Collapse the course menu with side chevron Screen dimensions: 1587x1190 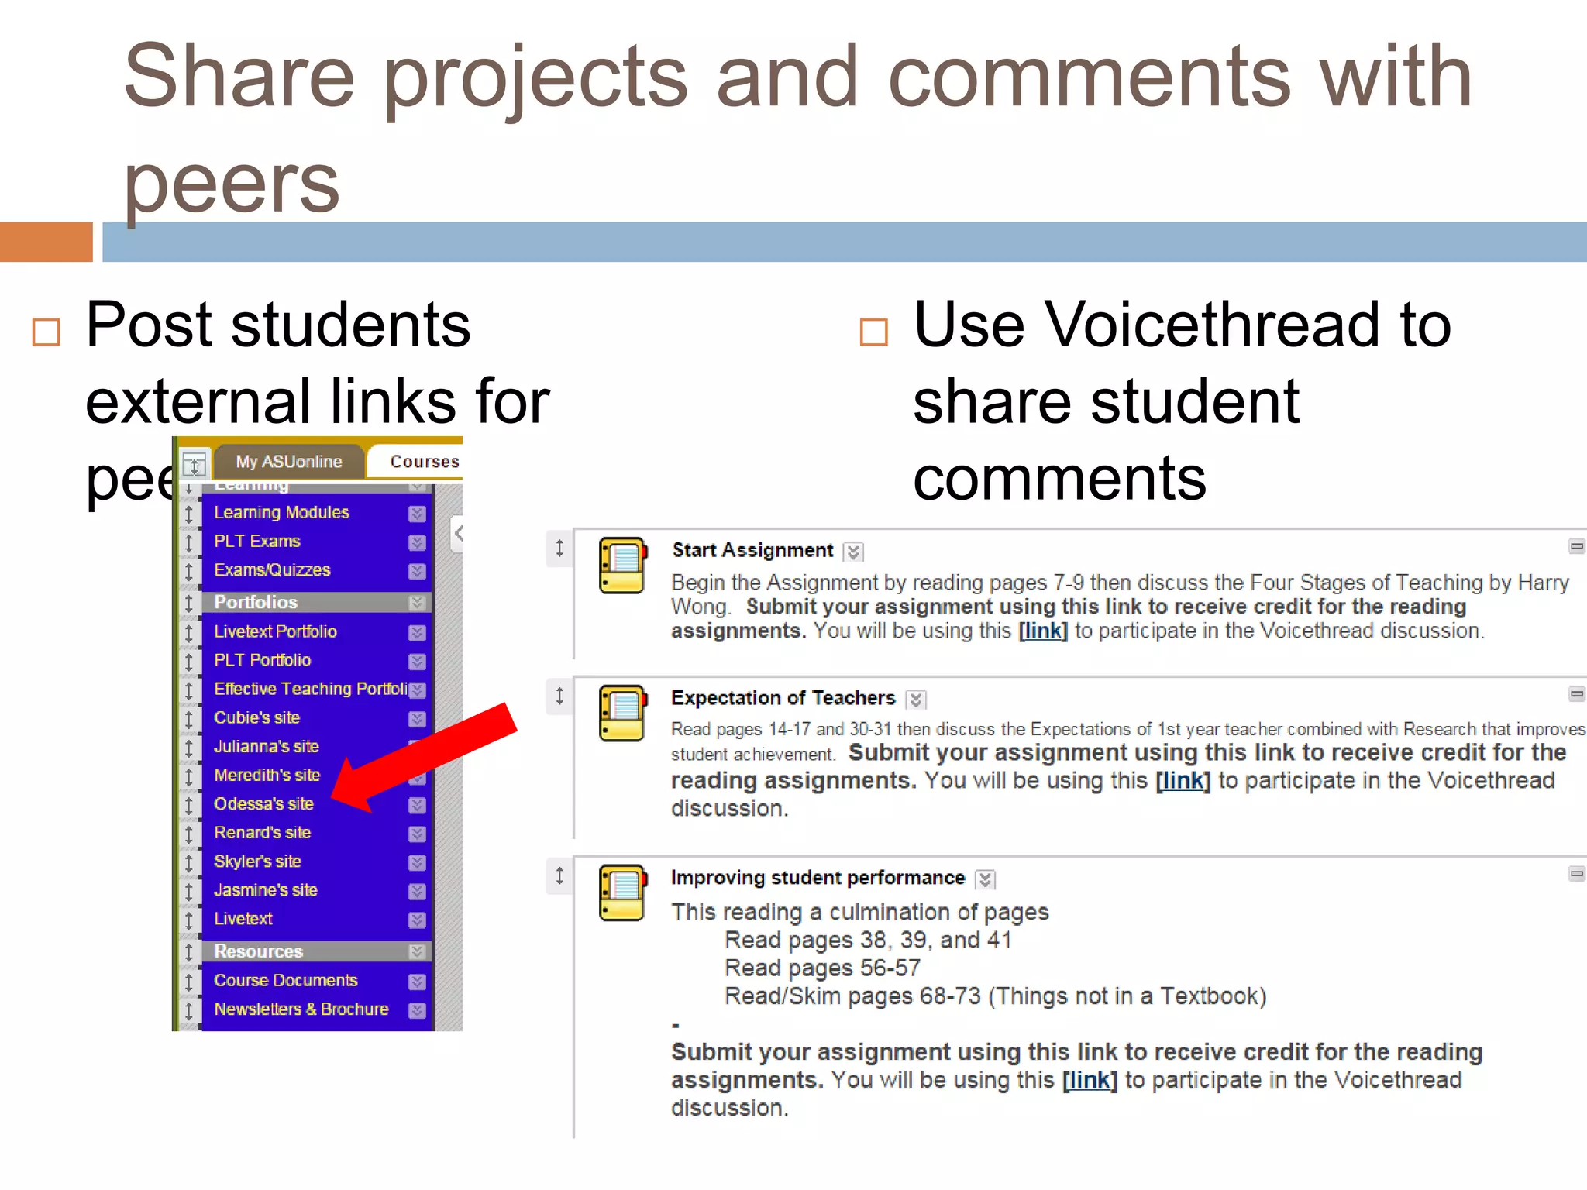(x=458, y=533)
